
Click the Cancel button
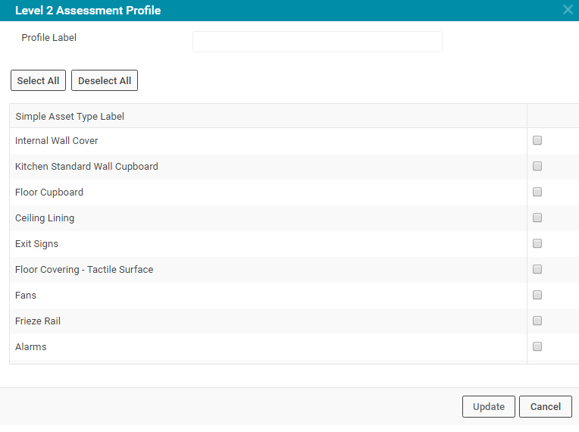click(546, 406)
